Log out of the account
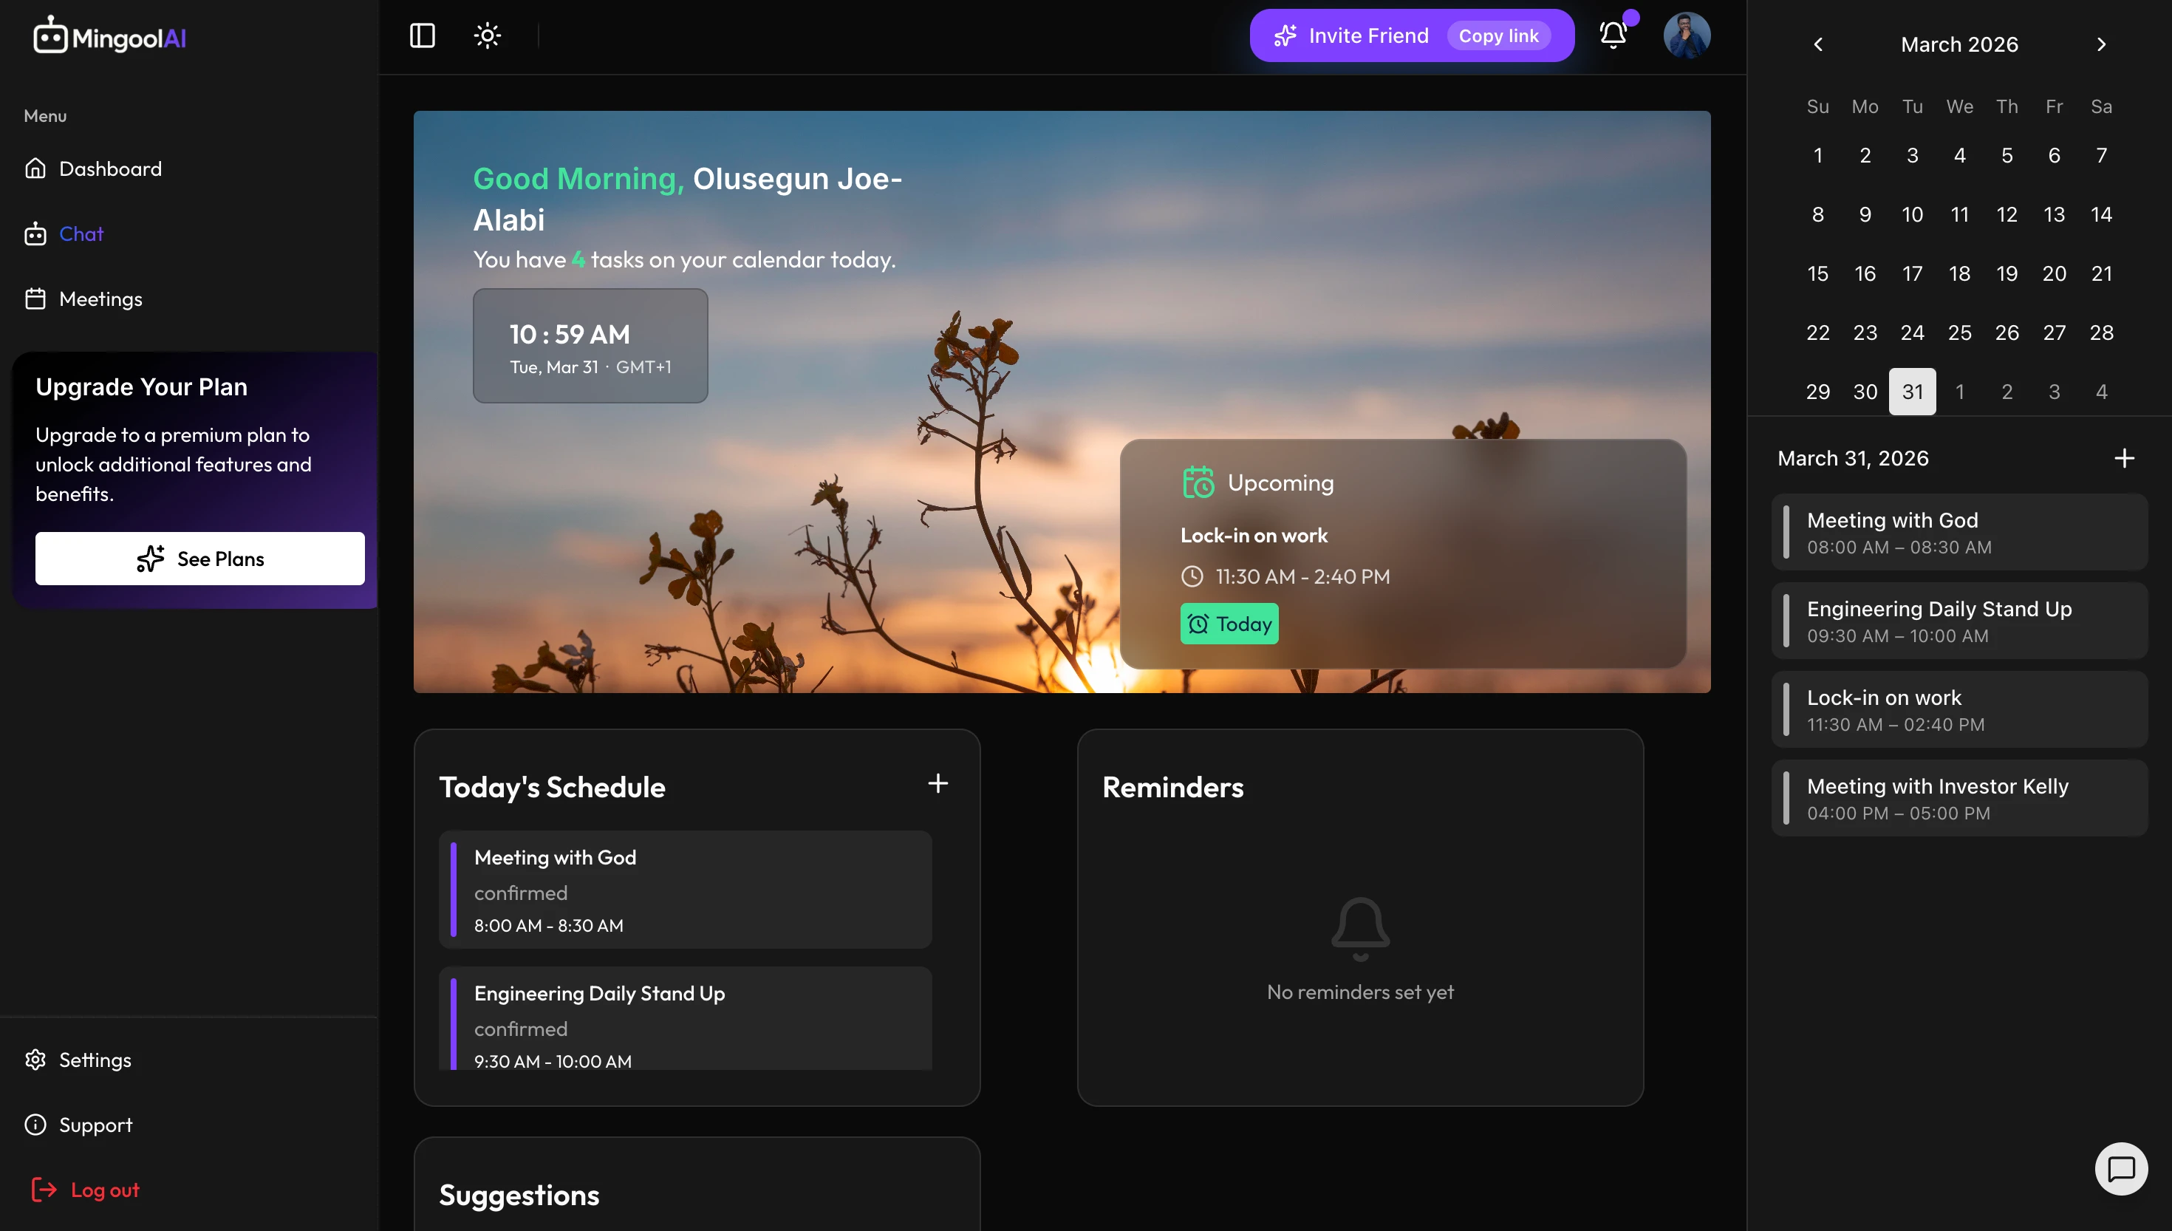Image resolution: width=2172 pixels, height=1231 pixels. [104, 1190]
